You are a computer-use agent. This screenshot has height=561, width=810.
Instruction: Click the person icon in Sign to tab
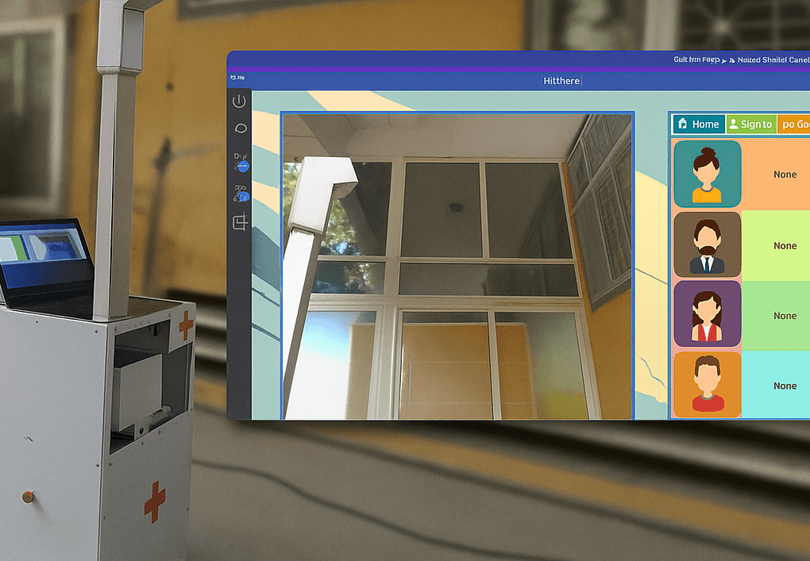point(733,124)
